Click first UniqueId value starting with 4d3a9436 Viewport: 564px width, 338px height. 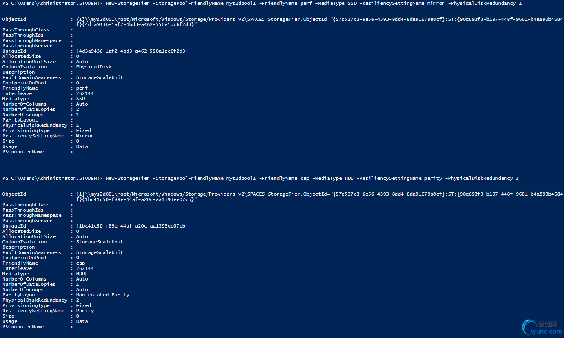tap(132, 51)
